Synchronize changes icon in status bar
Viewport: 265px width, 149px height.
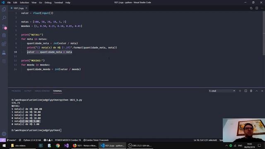(20, 140)
